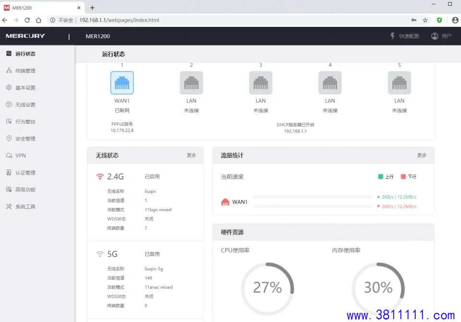The height and width of the screenshot is (322, 461).
Task: Click the 5G channel value 149
Action: pyautogui.click(x=148, y=278)
